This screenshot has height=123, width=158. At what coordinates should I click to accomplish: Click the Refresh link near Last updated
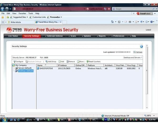(x=139, y=52)
